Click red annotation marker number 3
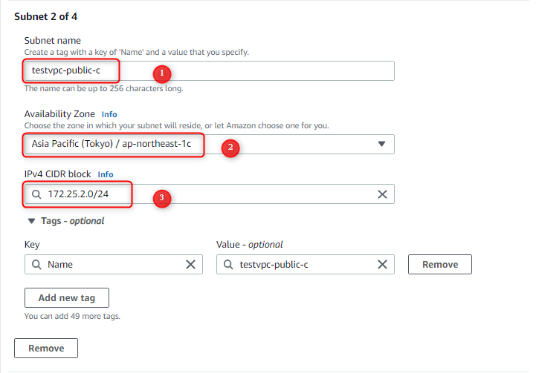The height and width of the screenshot is (373, 536). 161,197
